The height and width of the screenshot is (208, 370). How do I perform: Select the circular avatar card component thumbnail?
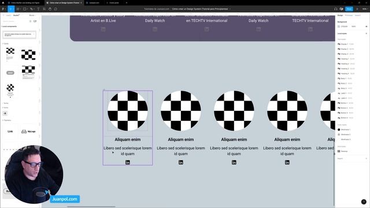pyautogui.click(x=10, y=90)
